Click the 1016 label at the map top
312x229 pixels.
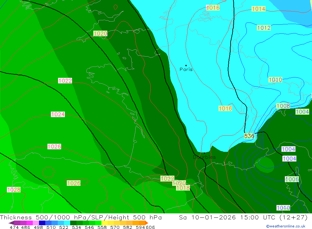click(x=213, y=8)
